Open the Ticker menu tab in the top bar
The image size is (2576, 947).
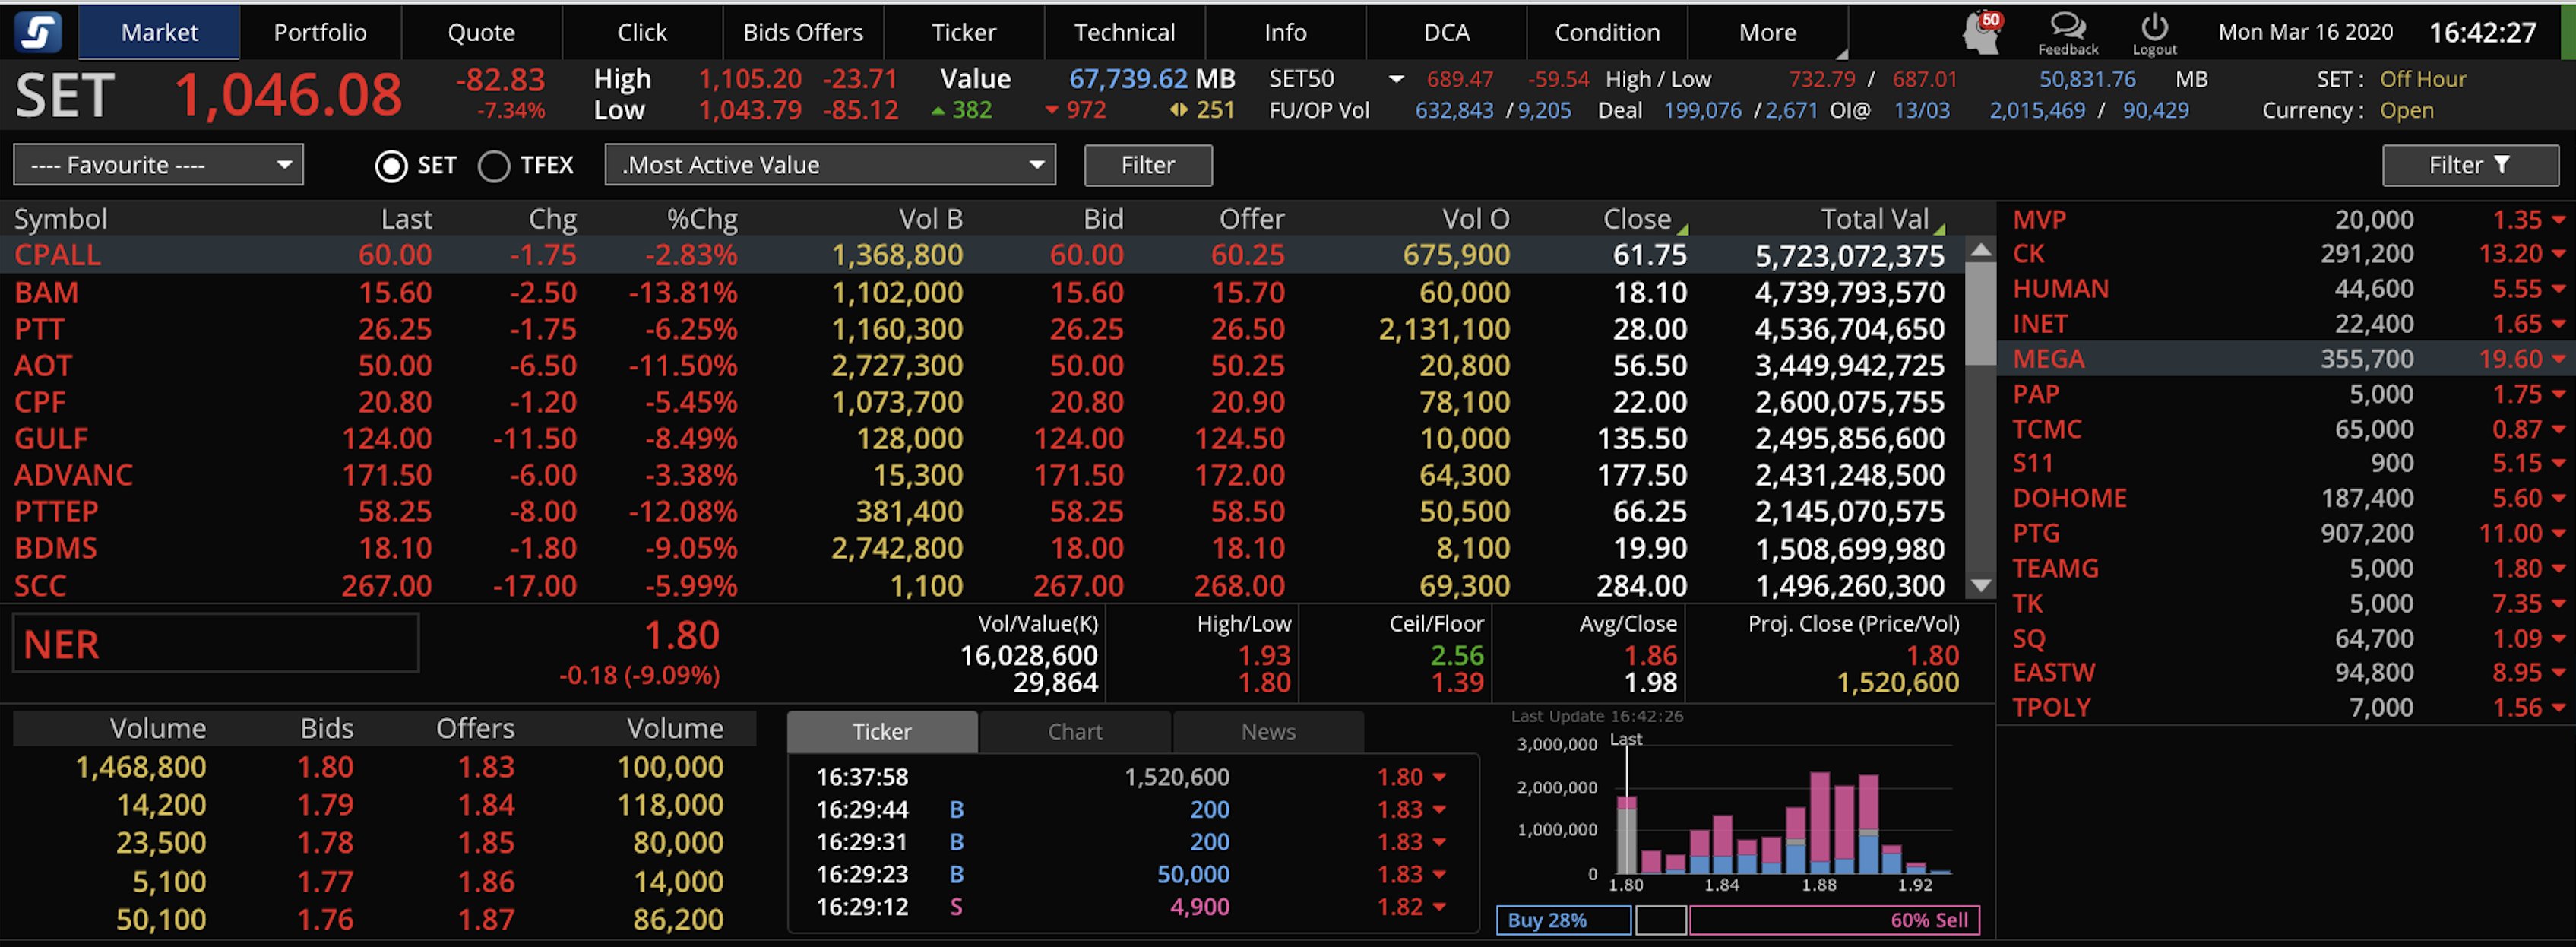click(x=964, y=32)
